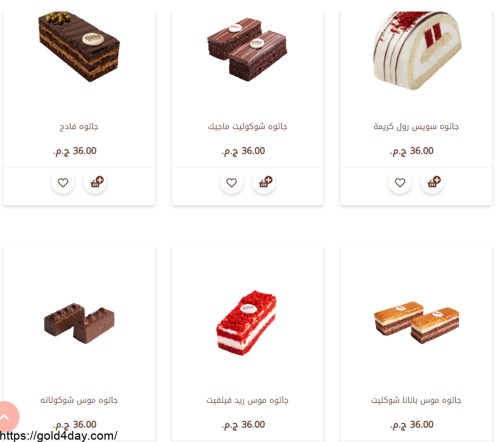Open the جاتوه فادج product title
This screenshot has width=499, height=442.
tap(79, 126)
